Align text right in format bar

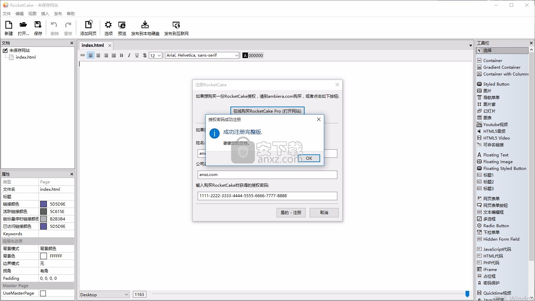click(x=106, y=55)
